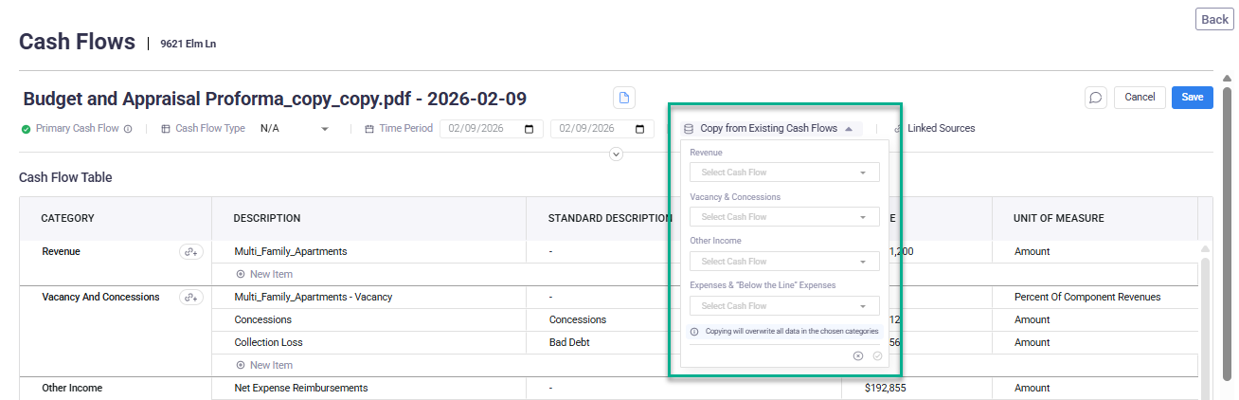Viewport: 1239px width, 400px height.
Task: Expand Other Income Select Cash Flow dropdown
Action: (x=784, y=262)
